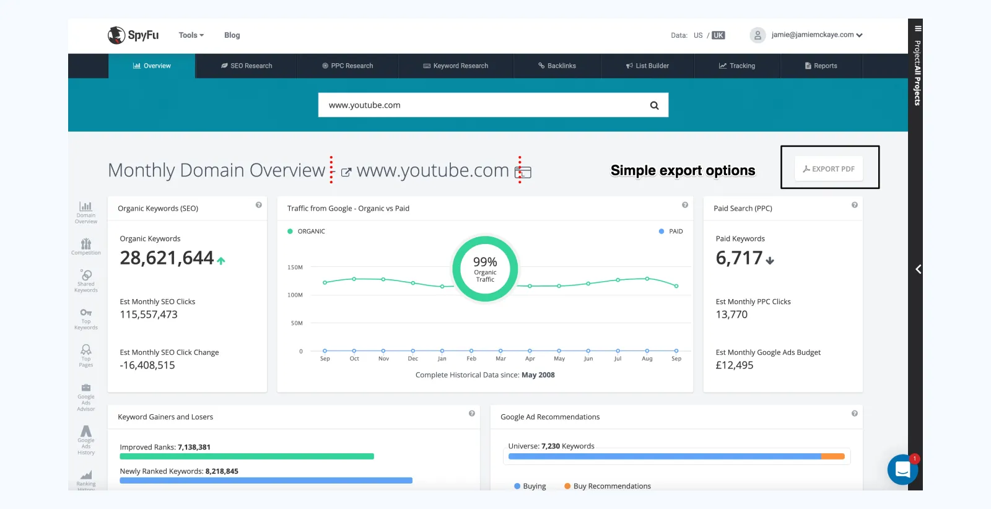Viewport: 991px width, 509px height.
Task: Switch data region to US
Action: (x=698, y=35)
